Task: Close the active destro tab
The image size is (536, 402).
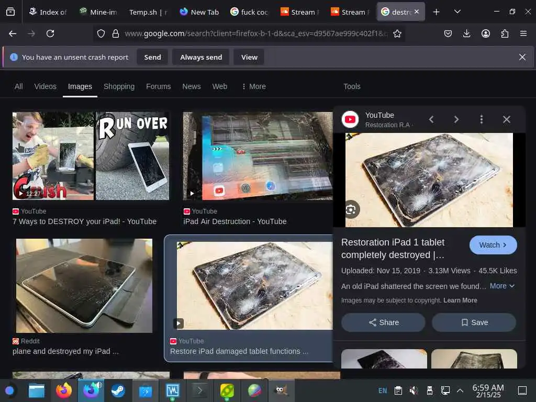Action: [416, 12]
